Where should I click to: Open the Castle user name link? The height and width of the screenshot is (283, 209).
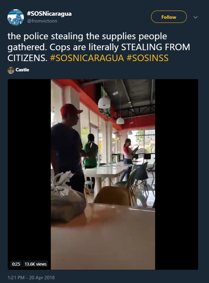tap(23, 70)
